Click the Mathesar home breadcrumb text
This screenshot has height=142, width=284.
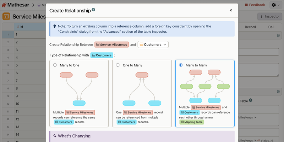[18, 5]
